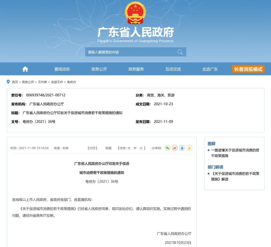The height and width of the screenshot is (247, 271).
Task: Open the 互动交流 menu
Action: tap(173, 69)
